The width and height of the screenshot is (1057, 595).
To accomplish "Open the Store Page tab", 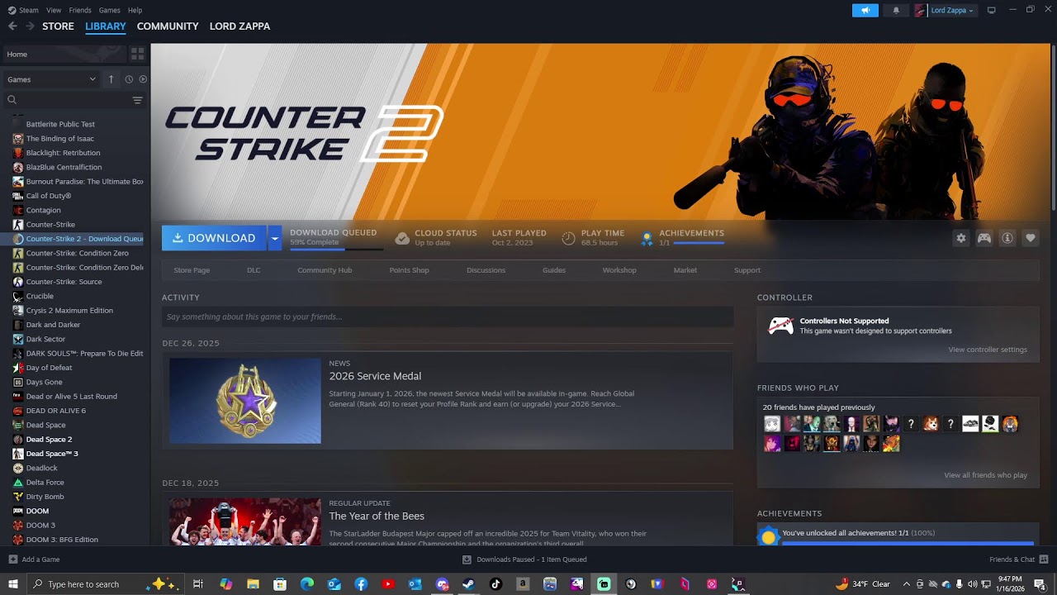I will 192,270.
